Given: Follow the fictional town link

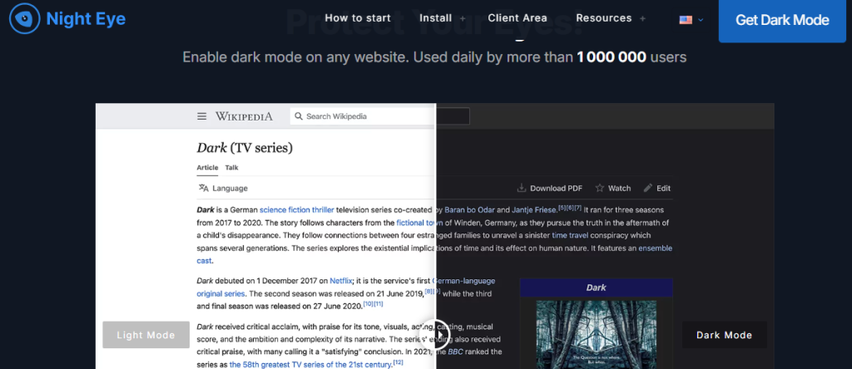Looking at the screenshot, I should click(419, 223).
